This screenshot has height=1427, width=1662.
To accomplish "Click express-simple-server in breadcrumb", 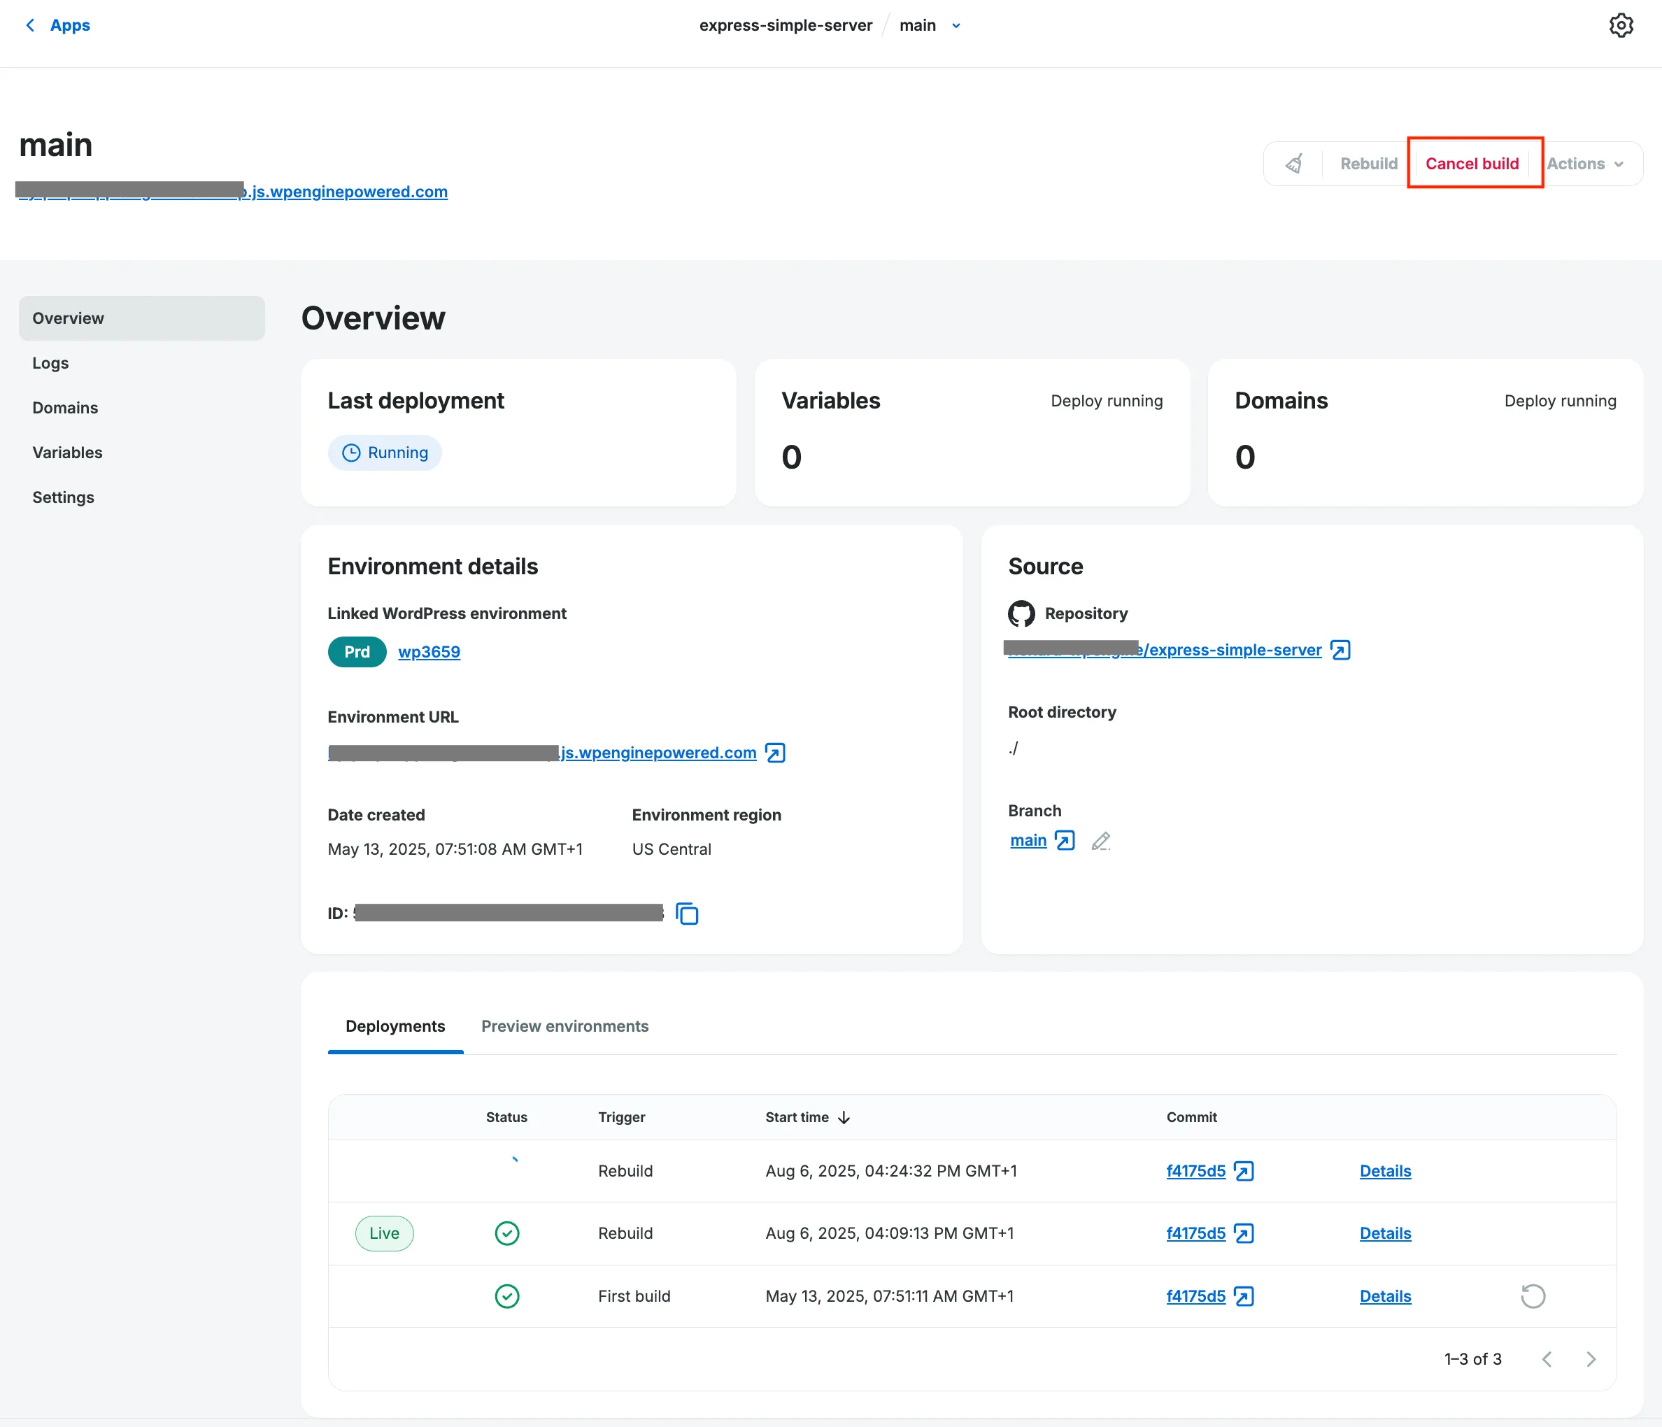I will pyautogui.click(x=786, y=26).
